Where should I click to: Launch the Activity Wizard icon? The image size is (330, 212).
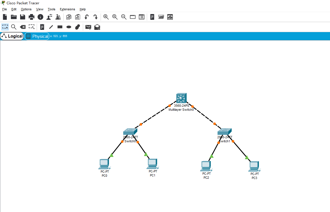pyautogui.click(x=58, y=17)
